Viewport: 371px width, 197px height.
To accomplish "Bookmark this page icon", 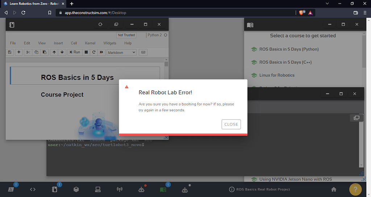I will (x=50, y=13).
